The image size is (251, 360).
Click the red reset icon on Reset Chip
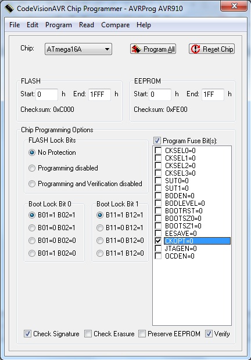click(195, 49)
